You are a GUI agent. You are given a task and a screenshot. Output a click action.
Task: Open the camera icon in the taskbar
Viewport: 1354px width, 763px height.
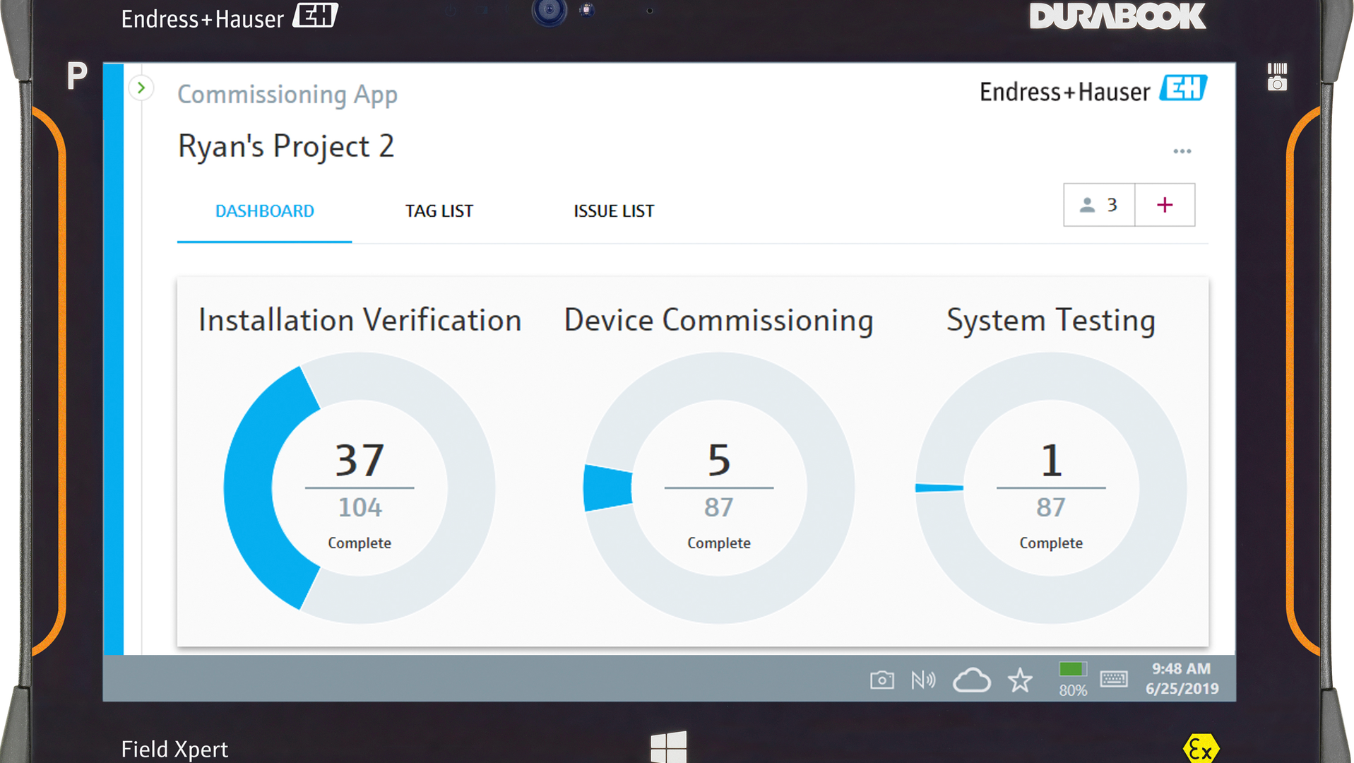tap(881, 680)
